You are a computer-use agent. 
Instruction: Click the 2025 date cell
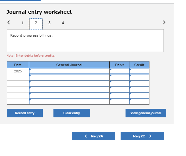click(18, 71)
